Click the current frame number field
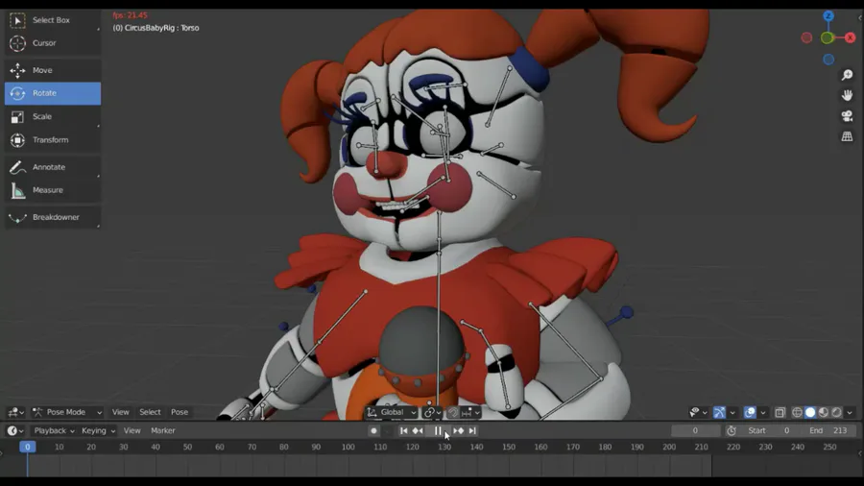The width and height of the screenshot is (864, 486). click(x=695, y=431)
